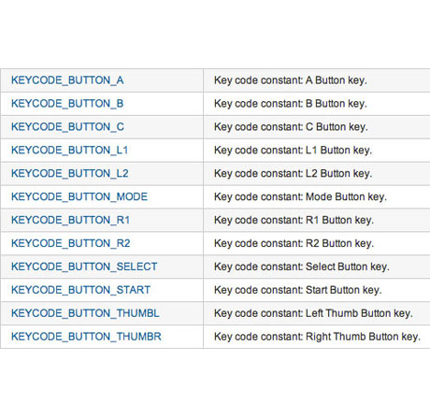
Task: Open KEYCODE_BUTTON_L1 documentation link
Action: point(69,151)
